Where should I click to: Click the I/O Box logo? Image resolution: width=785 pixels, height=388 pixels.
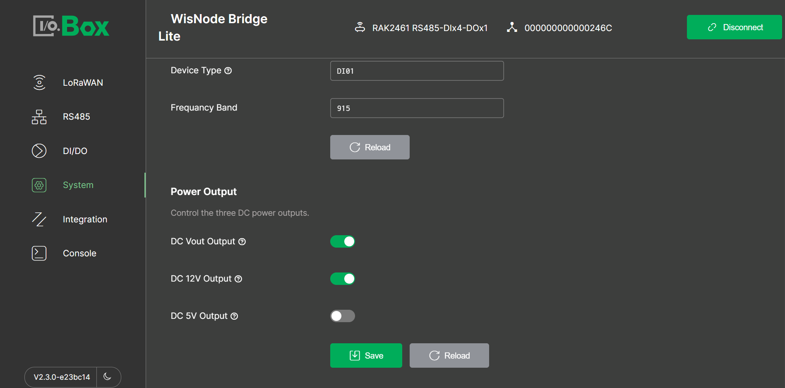point(71,26)
